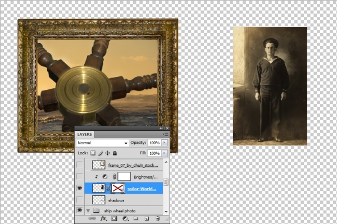Click the Create New Layer icon
The width and height of the screenshot is (337, 224).
[147, 218]
